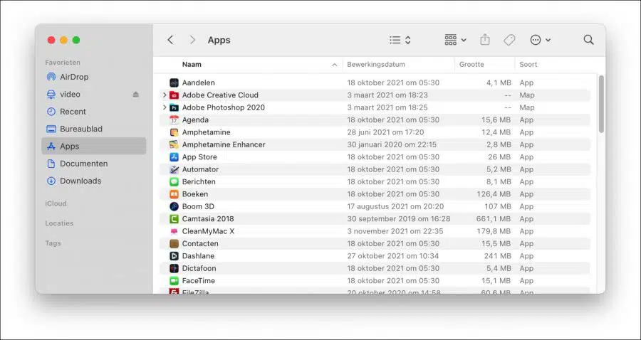Screen dimensions: 641x340
Task: Click the forward navigation arrow
Action: (192, 40)
